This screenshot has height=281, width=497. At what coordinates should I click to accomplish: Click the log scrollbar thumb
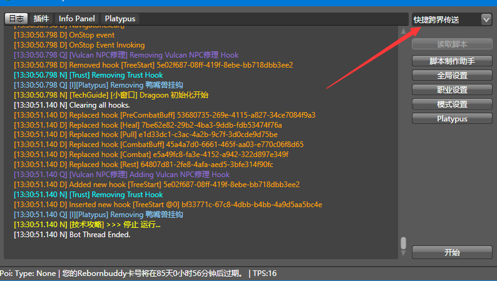coord(404,243)
